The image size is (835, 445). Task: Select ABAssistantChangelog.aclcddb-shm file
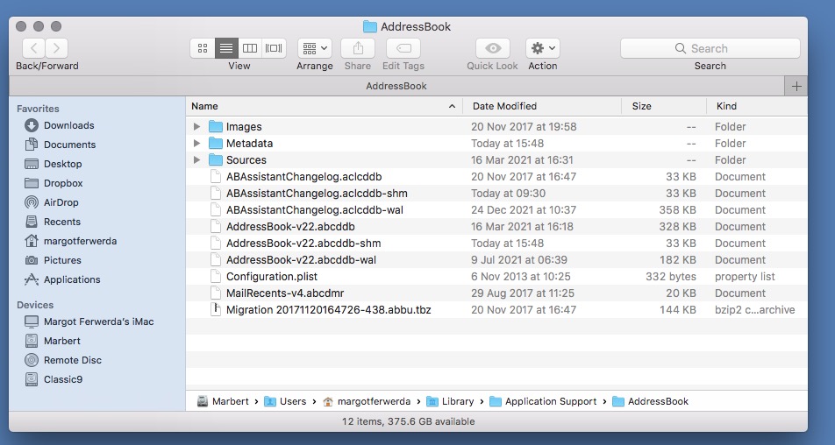click(496, 193)
